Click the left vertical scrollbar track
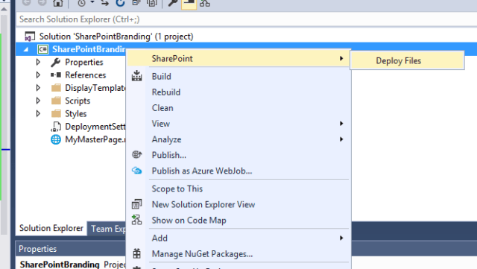This screenshot has height=269, width=477. 4,124
